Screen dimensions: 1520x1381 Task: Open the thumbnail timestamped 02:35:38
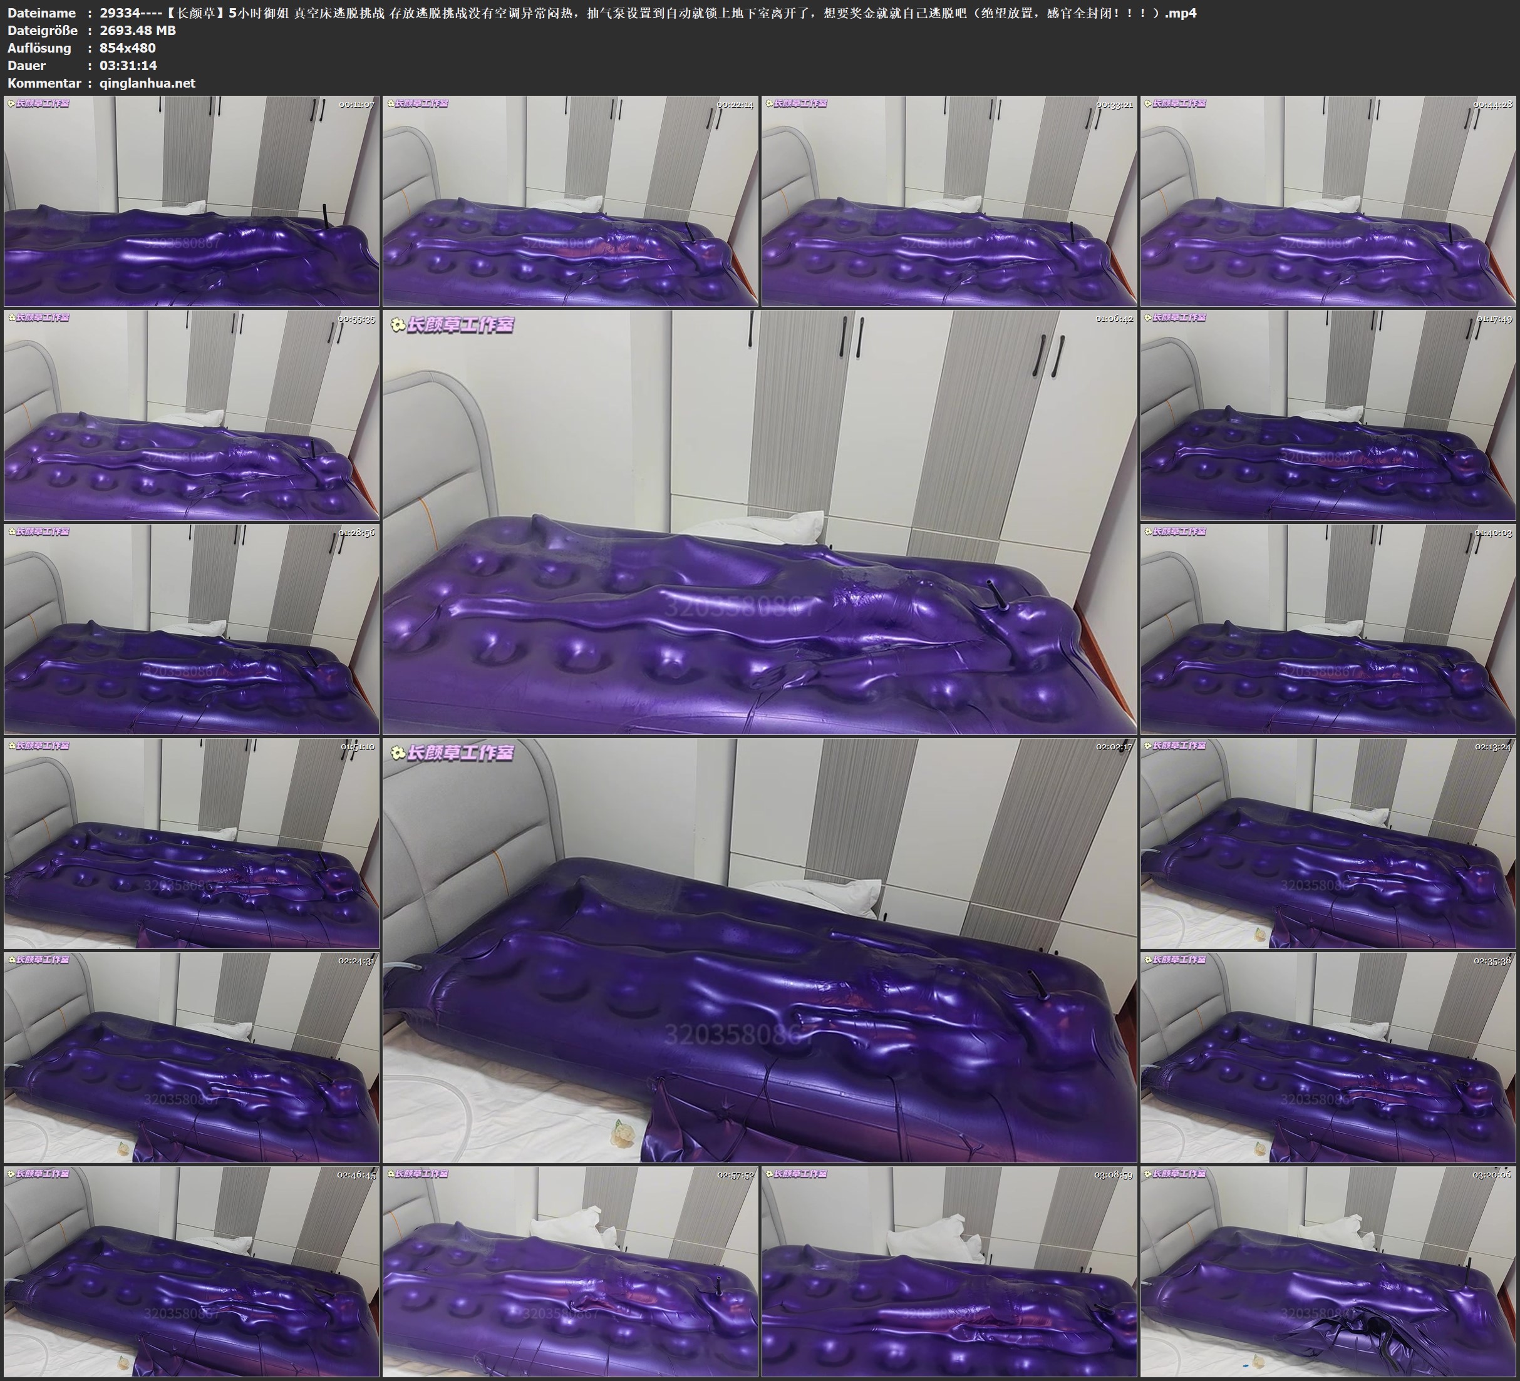click(1328, 1057)
